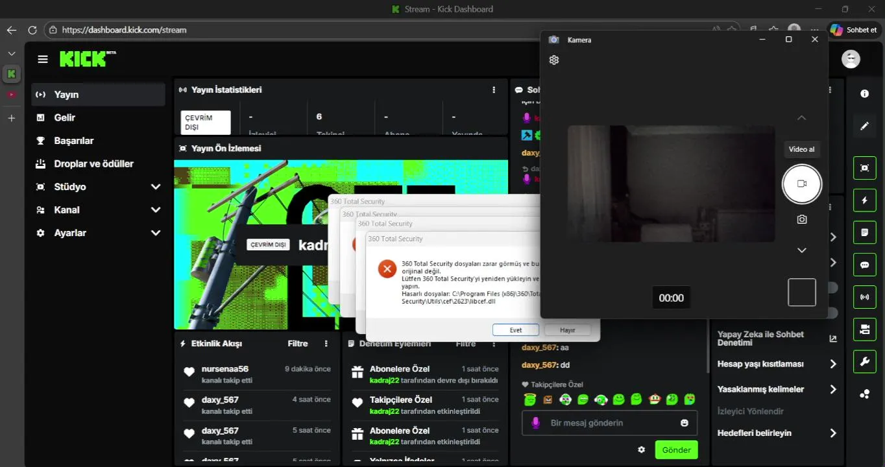Reload the page in browser
Viewport: 885px width, 467px height.
32,30
